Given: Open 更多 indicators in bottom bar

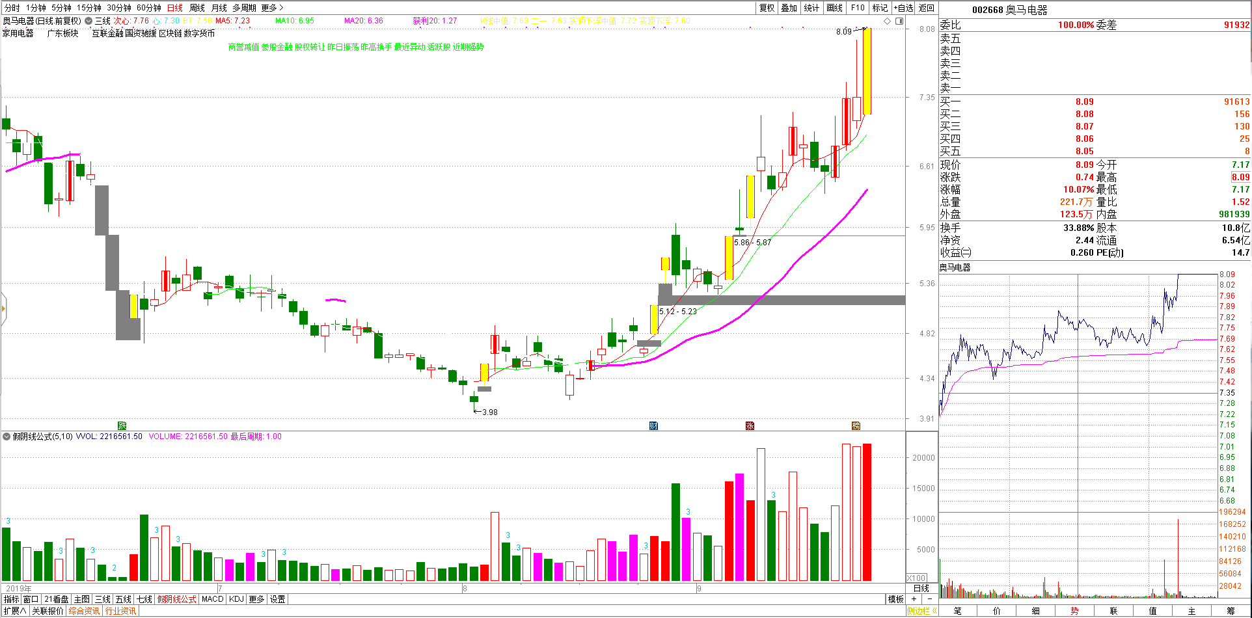Looking at the screenshot, I should 257,599.
